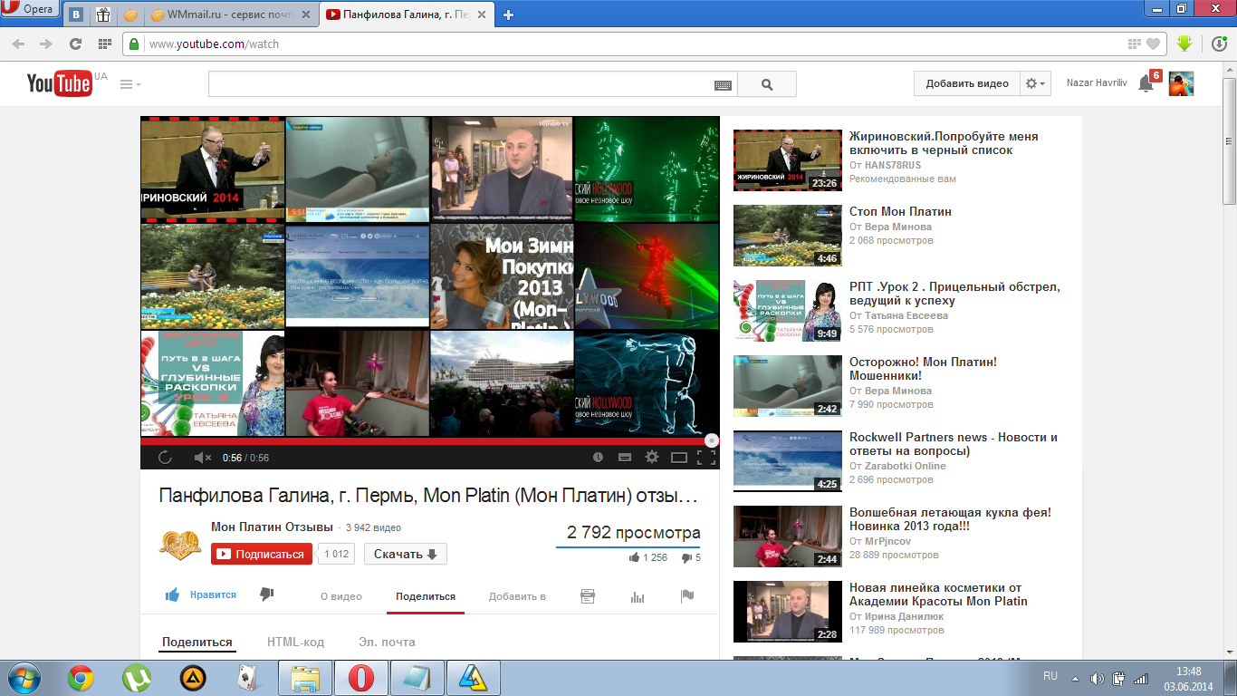Click the search magnifier button

767,84
